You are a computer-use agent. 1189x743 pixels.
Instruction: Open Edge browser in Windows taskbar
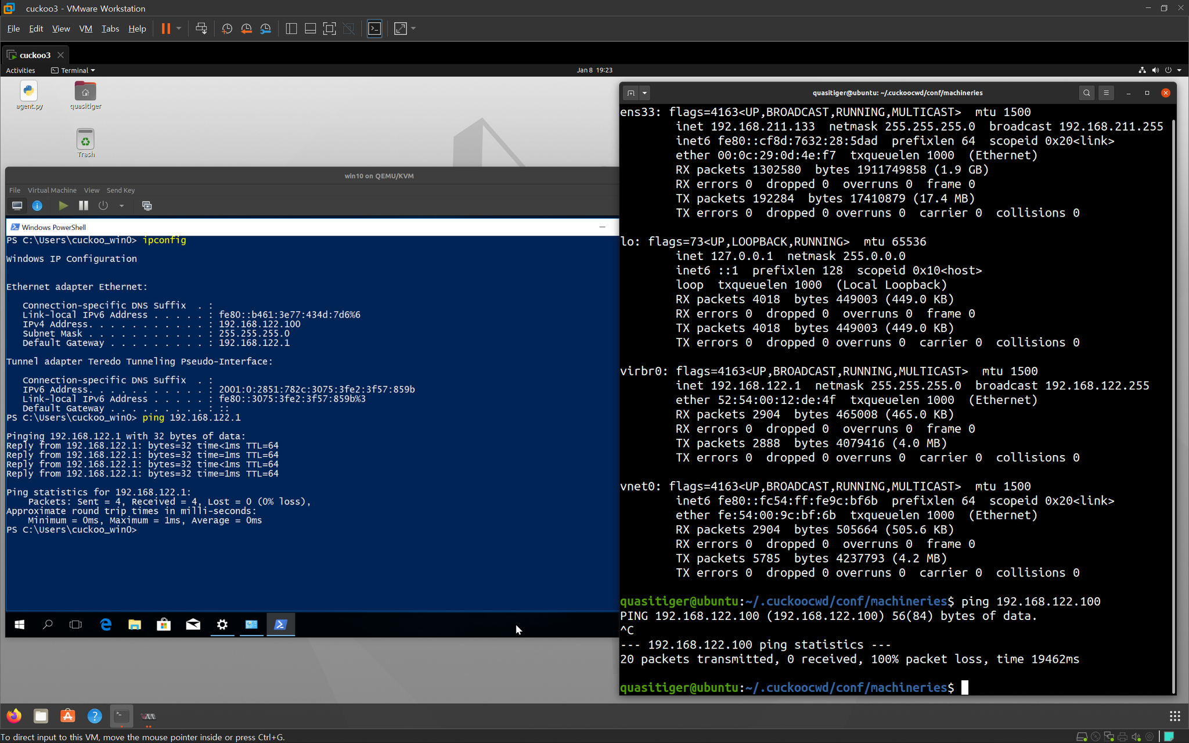click(x=106, y=625)
